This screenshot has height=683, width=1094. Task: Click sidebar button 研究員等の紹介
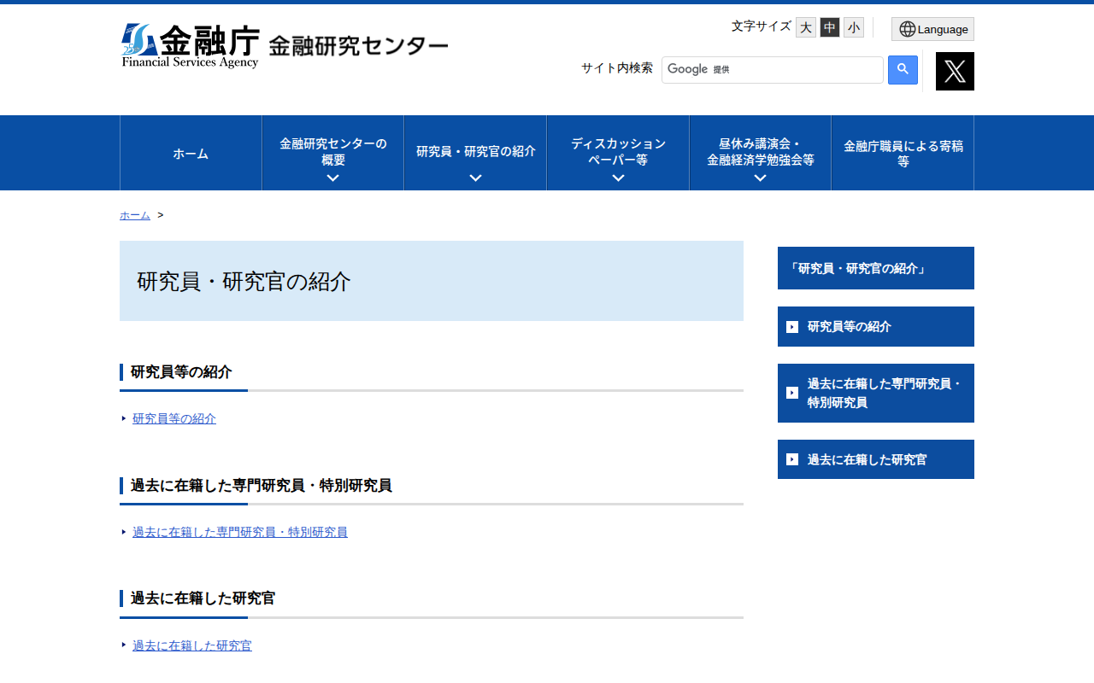click(876, 327)
